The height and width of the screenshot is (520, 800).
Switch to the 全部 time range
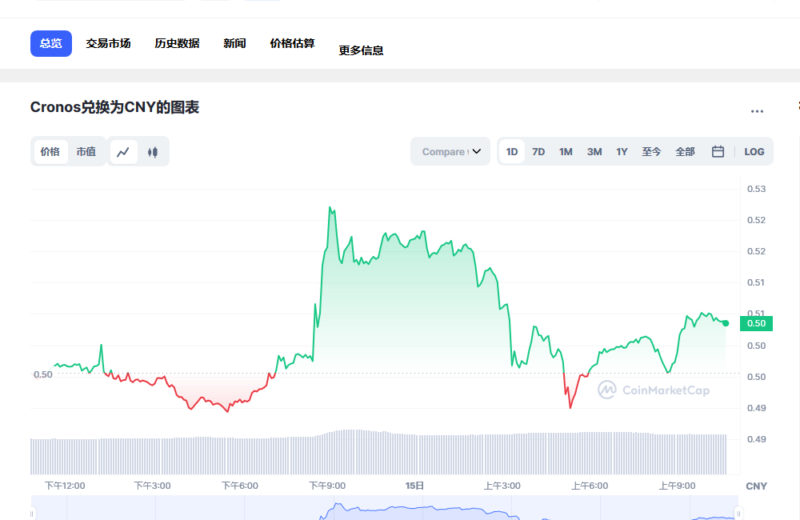click(685, 151)
